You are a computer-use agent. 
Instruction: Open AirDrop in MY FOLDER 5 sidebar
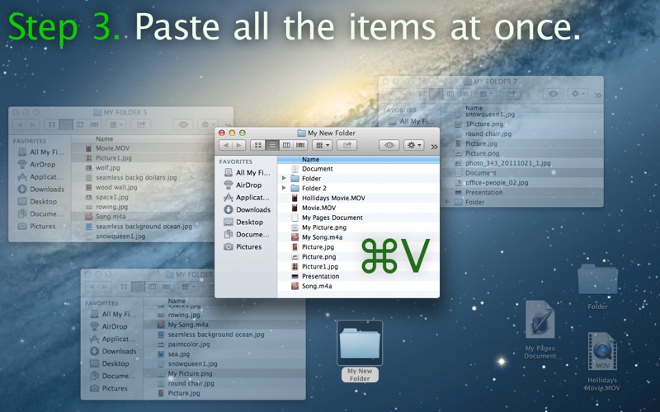[36, 164]
